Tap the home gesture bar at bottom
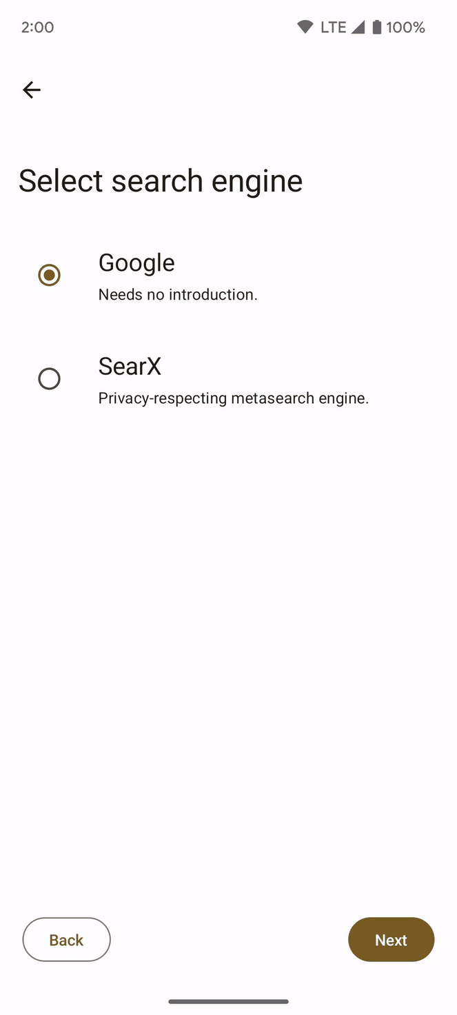Image resolution: width=457 pixels, height=1015 pixels. [228, 1001]
